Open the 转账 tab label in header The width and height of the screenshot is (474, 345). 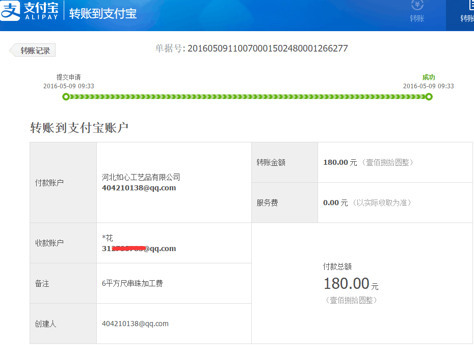(417, 18)
